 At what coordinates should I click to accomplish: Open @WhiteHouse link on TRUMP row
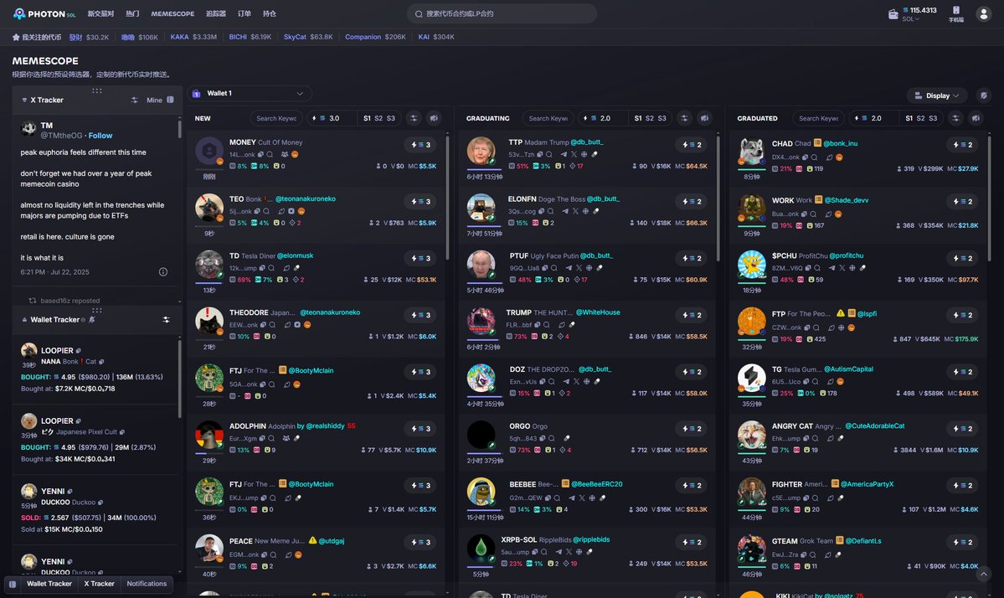pos(598,312)
